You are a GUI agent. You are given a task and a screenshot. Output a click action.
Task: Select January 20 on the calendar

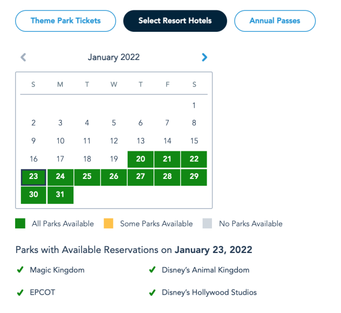click(141, 159)
